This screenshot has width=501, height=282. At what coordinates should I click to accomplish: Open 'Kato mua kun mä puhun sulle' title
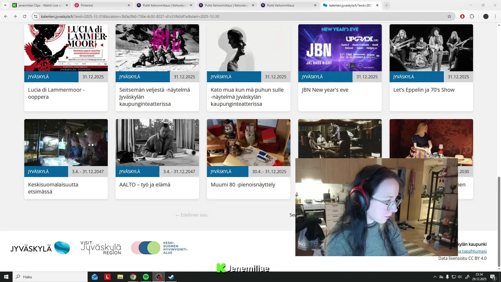coord(247,97)
